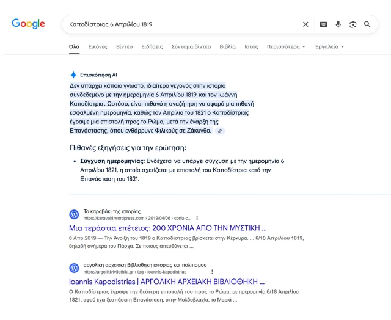Open the on-screen keyboard icon
This screenshot has height=320, width=391.
point(323,24)
